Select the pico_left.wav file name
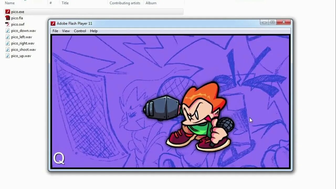 [x=22, y=37]
